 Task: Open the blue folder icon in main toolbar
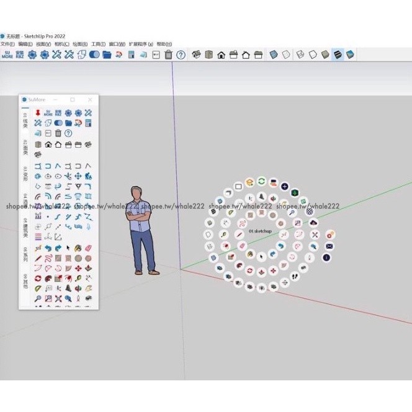[107, 55]
